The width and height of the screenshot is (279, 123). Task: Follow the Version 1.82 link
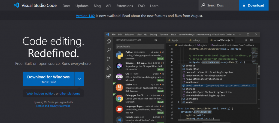coord(85,16)
